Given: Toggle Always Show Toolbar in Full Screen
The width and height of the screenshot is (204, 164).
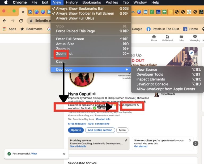Looking at the screenshot, I should [x=91, y=13].
